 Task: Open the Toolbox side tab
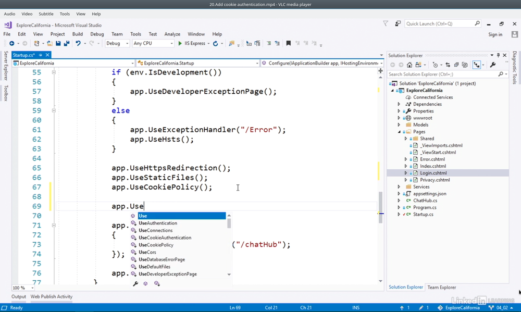click(6, 93)
